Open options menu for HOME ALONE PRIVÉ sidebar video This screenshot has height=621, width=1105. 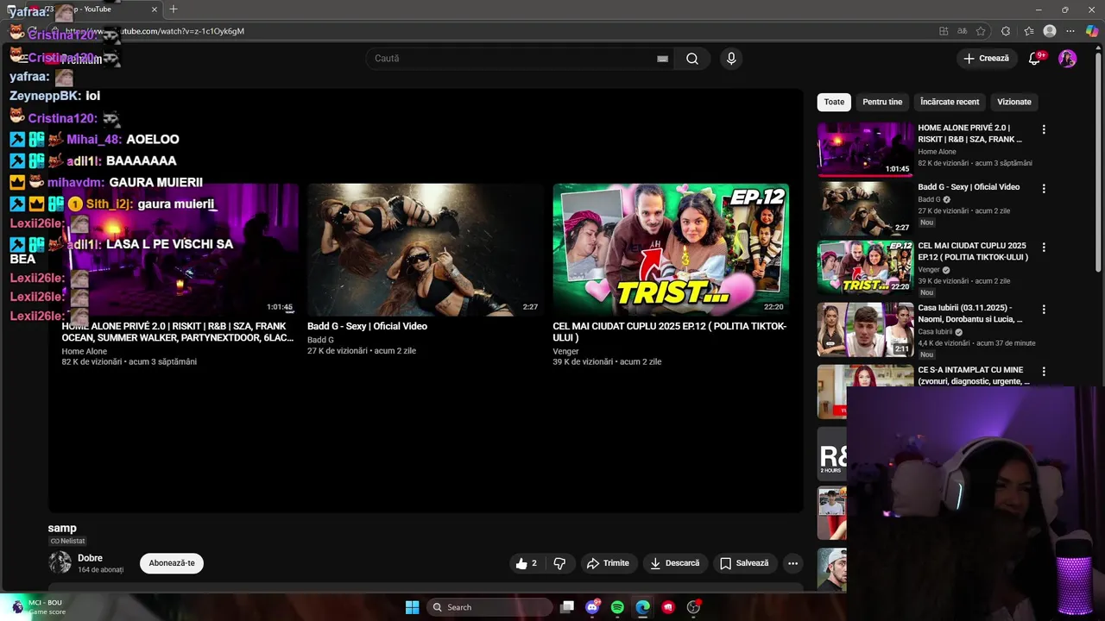click(1044, 129)
